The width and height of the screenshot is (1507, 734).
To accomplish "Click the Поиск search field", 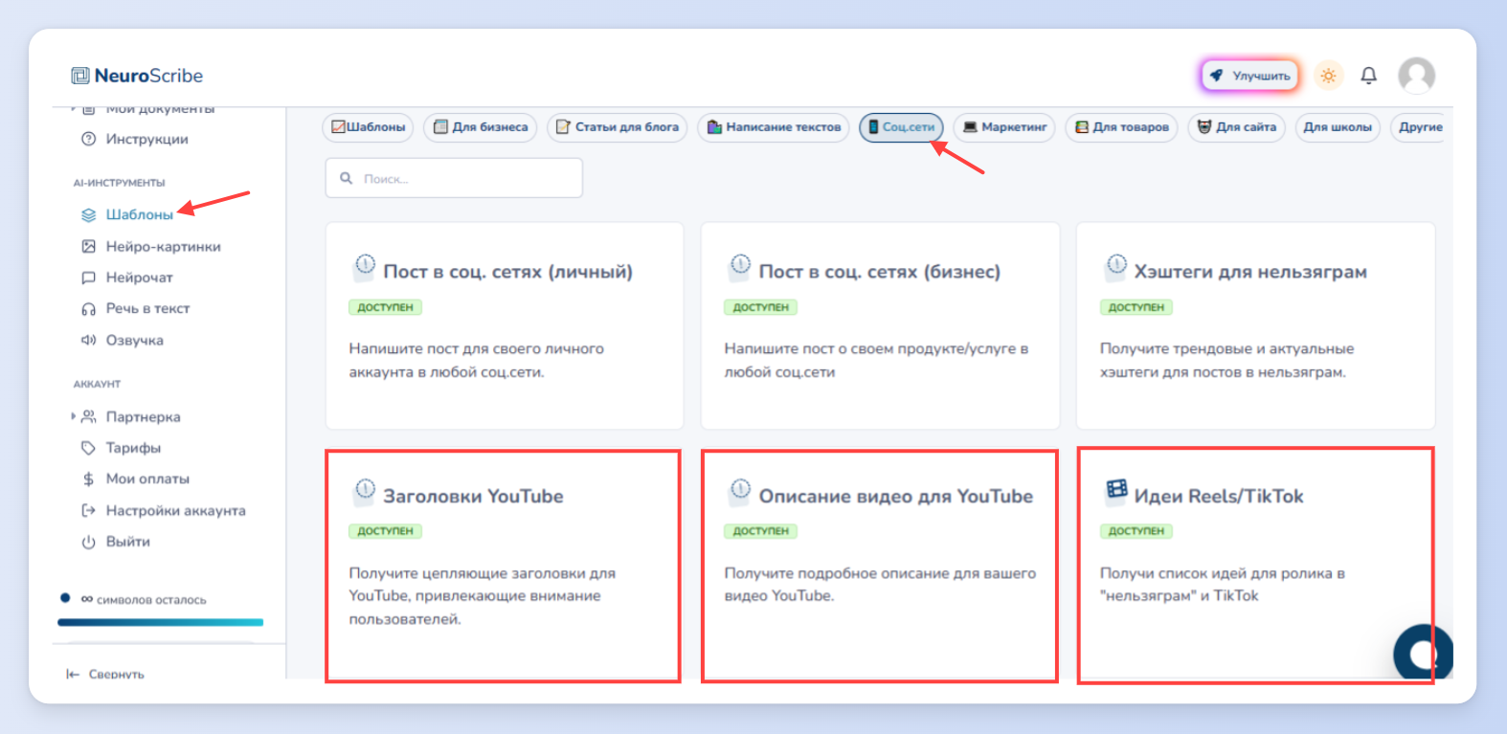I will pos(454,178).
